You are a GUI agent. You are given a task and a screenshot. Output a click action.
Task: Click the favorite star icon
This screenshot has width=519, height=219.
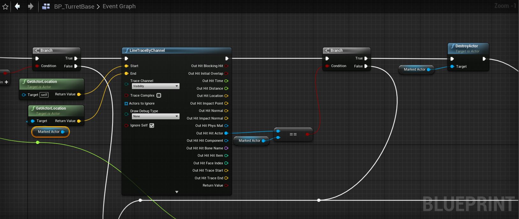[5, 6]
